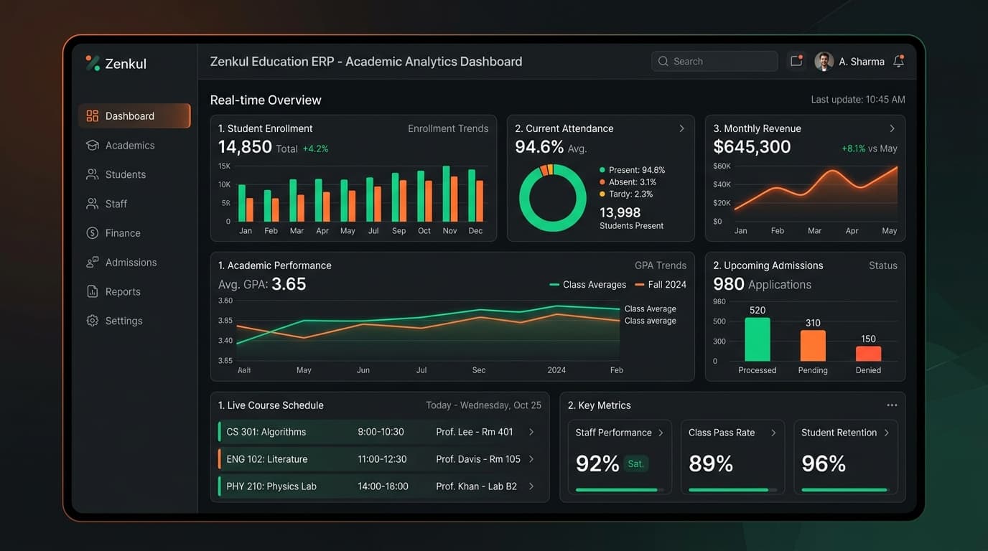Select Academics in the sidebar
The image size is (988, 551).
(134, 146)
